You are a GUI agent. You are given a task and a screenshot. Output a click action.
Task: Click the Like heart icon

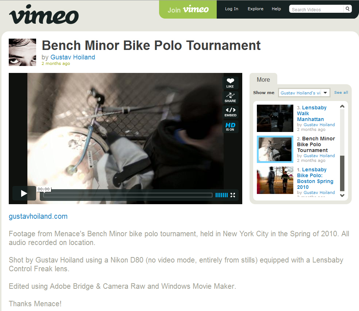click(230, 83)
